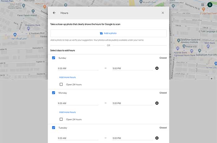
Task: Open Tuesday closing time 5:00 PM dropdown
Action: click(133, 138)
